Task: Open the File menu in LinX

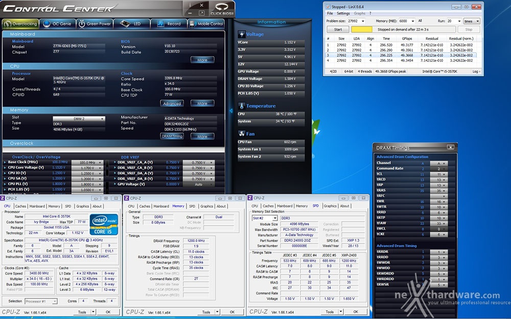Action: (x=330, y=13)
